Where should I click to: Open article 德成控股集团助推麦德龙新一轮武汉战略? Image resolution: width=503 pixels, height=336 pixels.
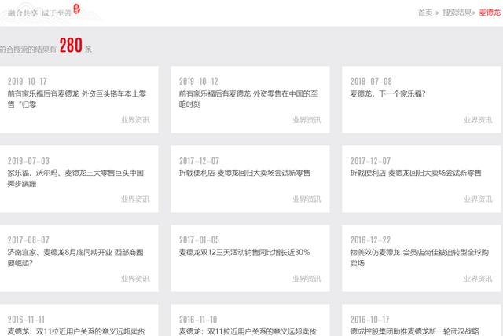[414, 331]
